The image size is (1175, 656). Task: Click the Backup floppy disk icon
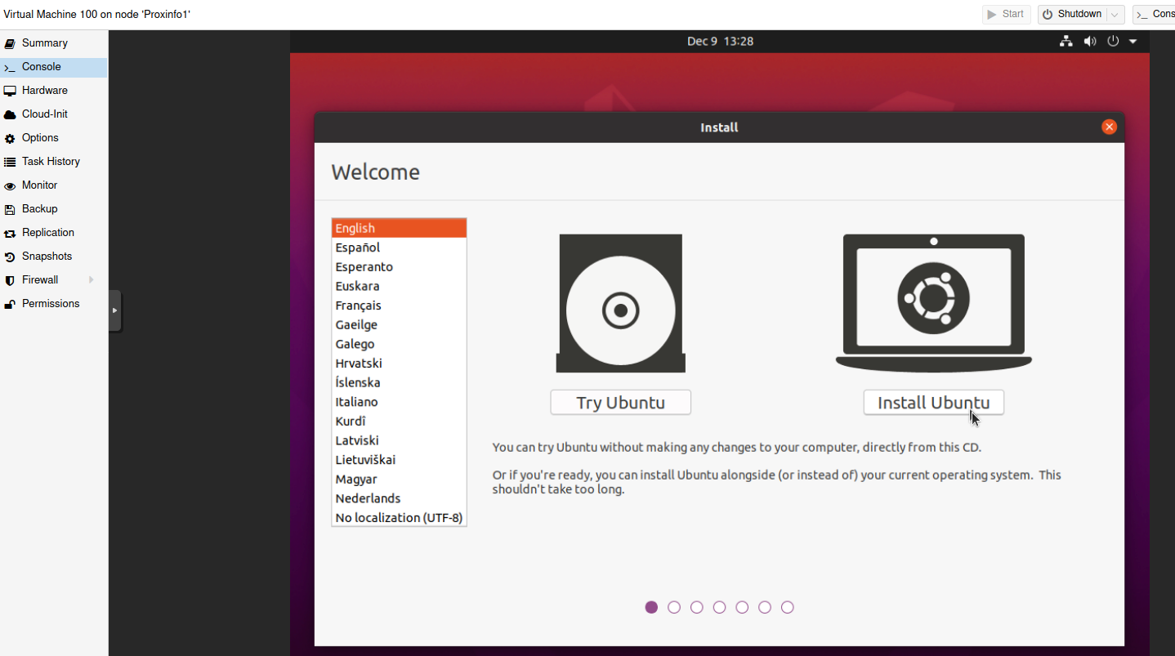(x=10, y=210)
